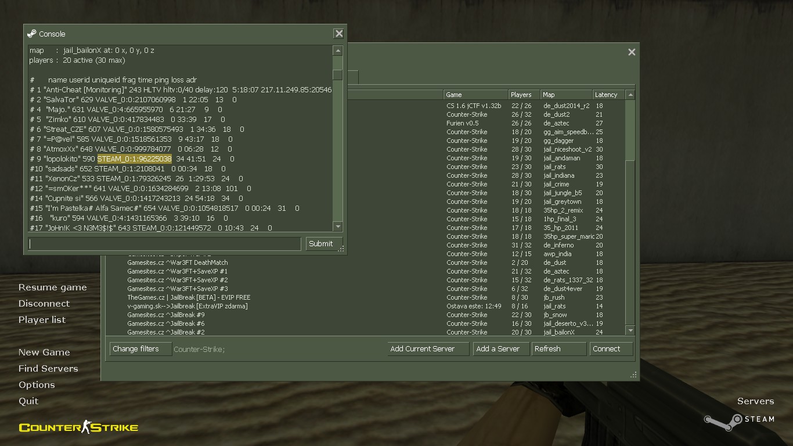Sort servers by Players column
Screen dimensions: 793x446
(x=524, y=95)
